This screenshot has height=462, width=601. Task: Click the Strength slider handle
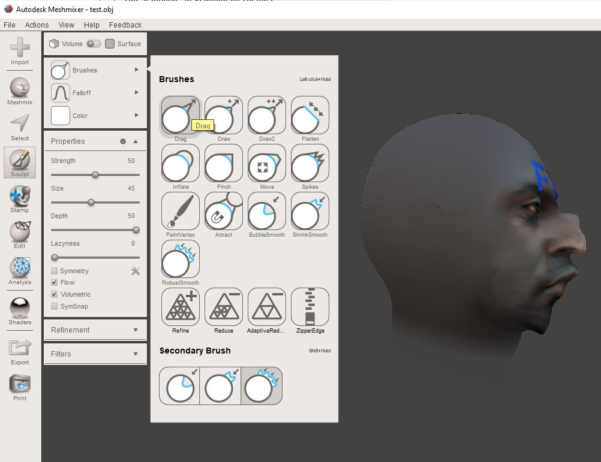(95, 175)
